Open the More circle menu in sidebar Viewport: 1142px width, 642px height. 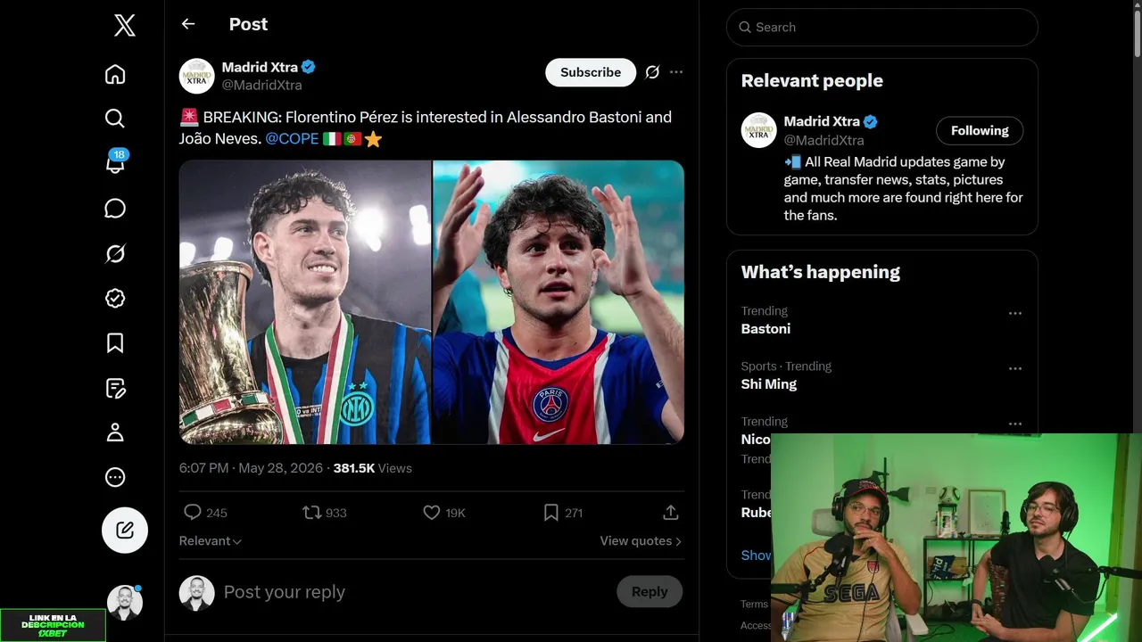[115, 477]
